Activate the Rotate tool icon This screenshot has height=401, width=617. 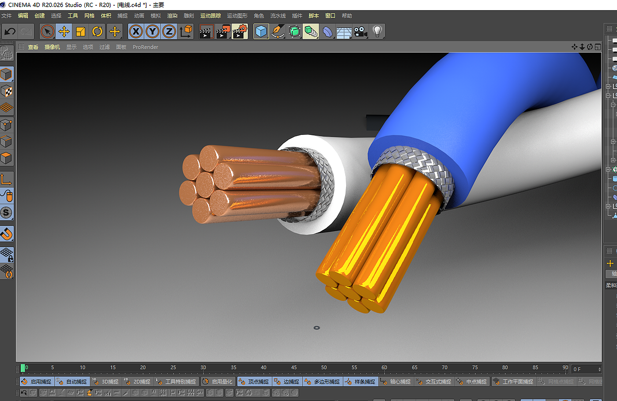point(97,32)
